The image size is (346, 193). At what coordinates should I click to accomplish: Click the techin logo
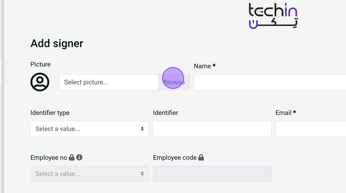(x=273, y=16)
